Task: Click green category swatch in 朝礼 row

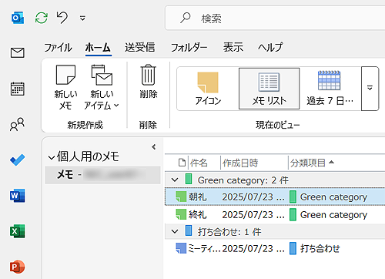Action: coord(293,197)
